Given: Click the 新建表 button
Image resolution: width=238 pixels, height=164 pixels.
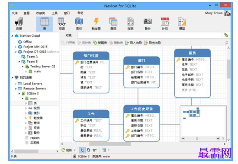Looking at the screenshot, I should click(100, 43).
